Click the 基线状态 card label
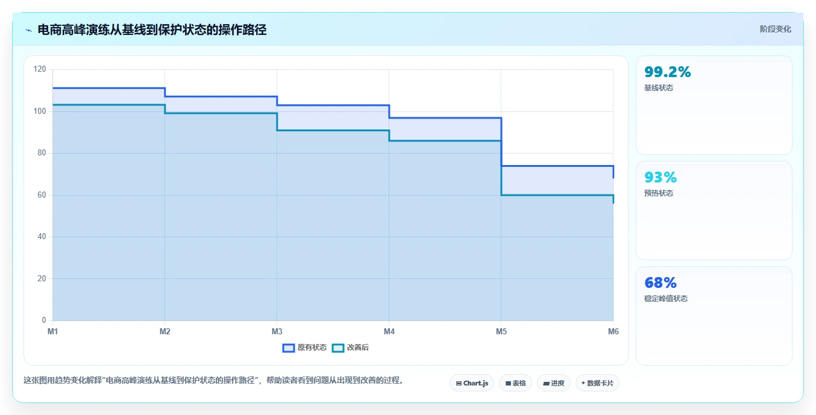Viewport: 816px width, 415px height. [659, 88]
